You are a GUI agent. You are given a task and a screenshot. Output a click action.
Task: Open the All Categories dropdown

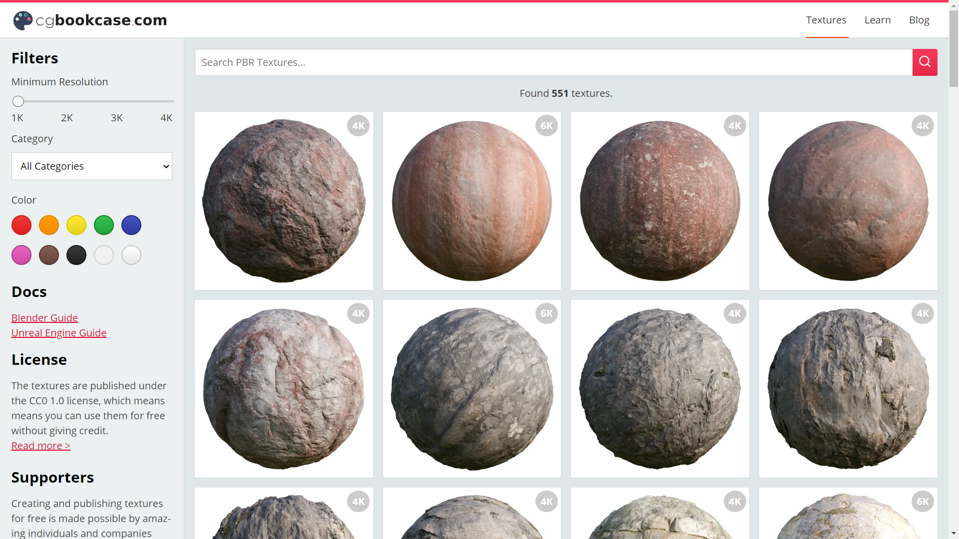[92, 166]
